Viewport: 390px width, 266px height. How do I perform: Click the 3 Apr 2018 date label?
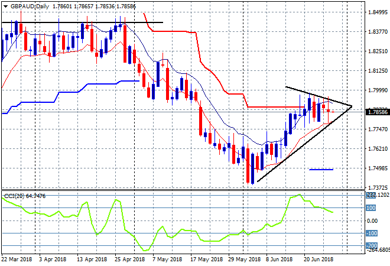click(53, 259)
